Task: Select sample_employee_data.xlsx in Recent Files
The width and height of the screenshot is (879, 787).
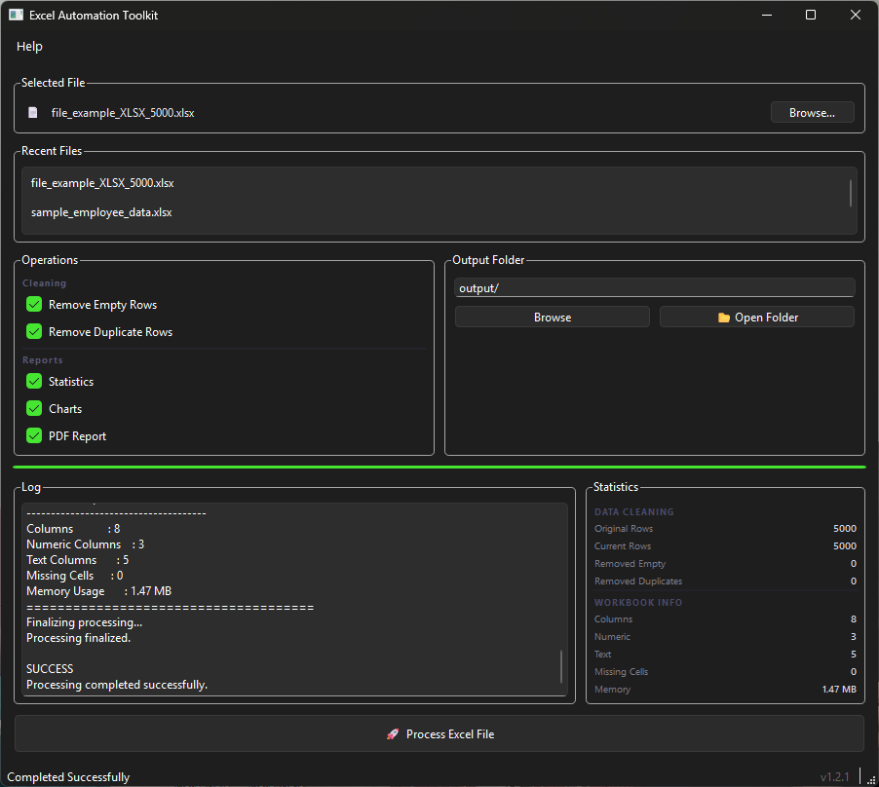Action: 101,212
